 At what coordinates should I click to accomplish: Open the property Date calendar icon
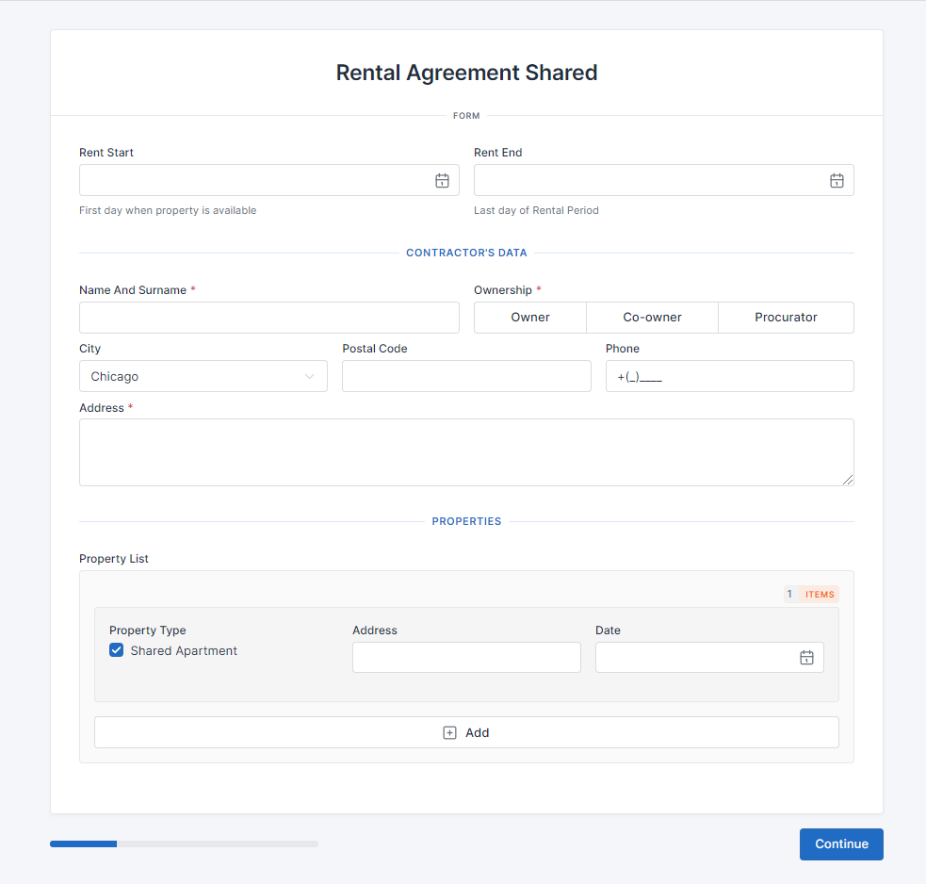(x=806, y=658)
